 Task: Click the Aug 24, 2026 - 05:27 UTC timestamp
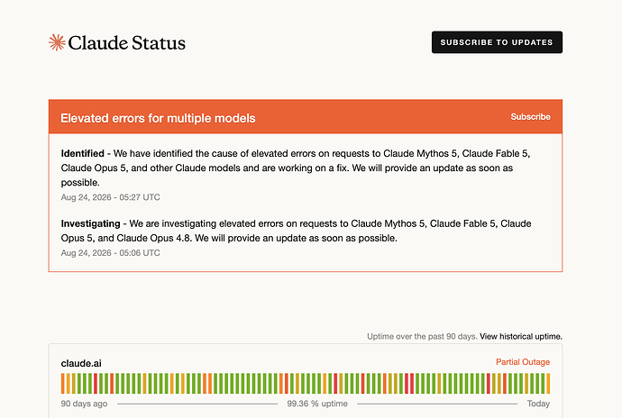tap(110, 197)
